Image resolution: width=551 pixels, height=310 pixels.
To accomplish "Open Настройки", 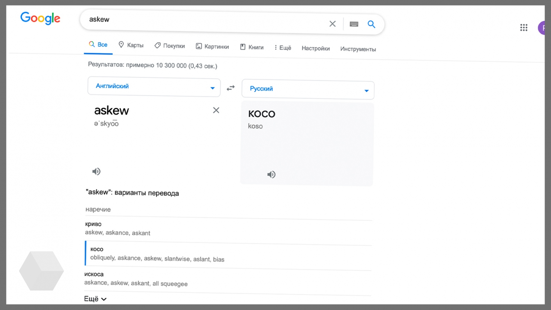I will [x=316, y=48].
